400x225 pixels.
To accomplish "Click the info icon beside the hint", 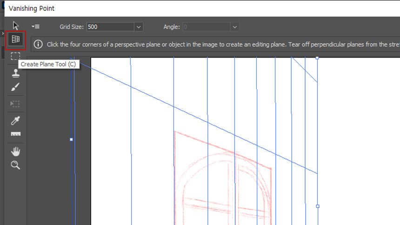I will 38,44.
